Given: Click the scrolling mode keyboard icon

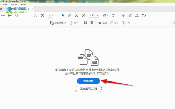Looking at the screenshot, I should [x=113, y=15].
